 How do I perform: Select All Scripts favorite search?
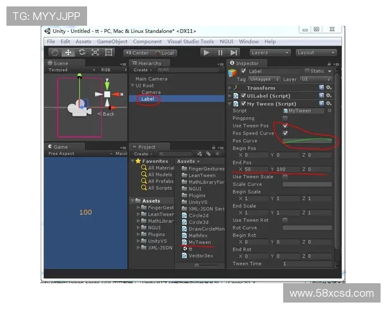tap(157, 188)
